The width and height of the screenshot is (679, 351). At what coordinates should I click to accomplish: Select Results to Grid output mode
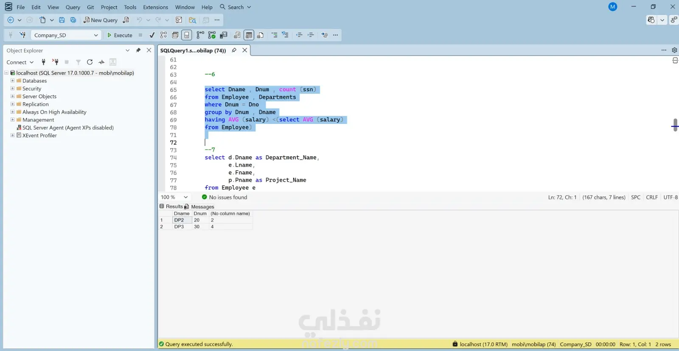(249, 35)
